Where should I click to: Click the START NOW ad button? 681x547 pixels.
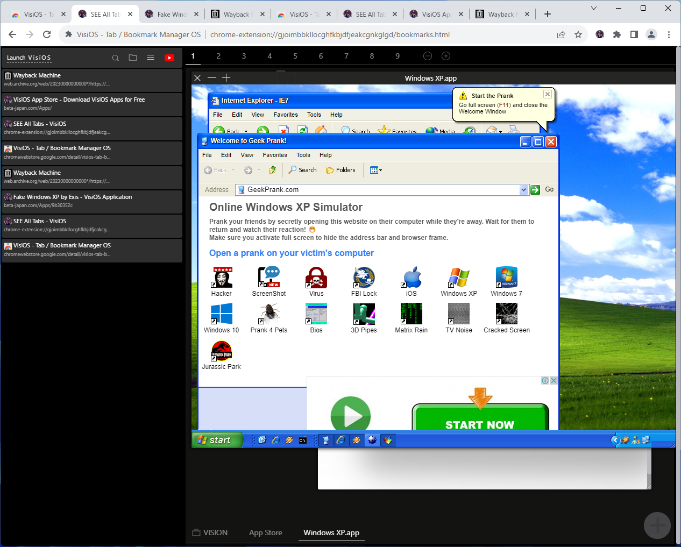coord(480,424)
